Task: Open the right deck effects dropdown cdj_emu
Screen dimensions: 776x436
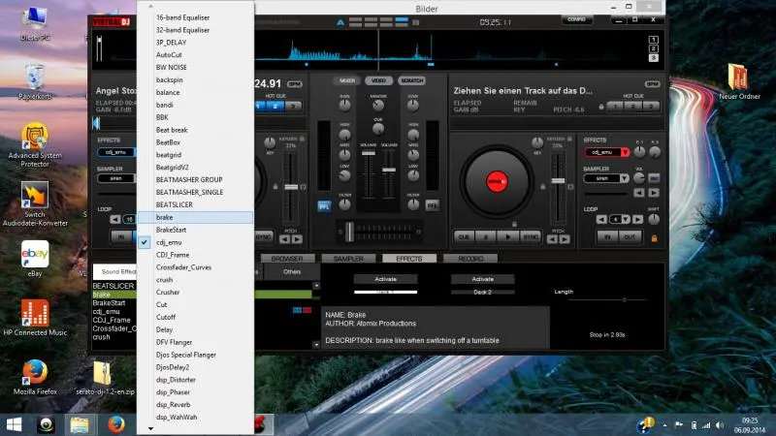Action: click(x=606, y=152)
